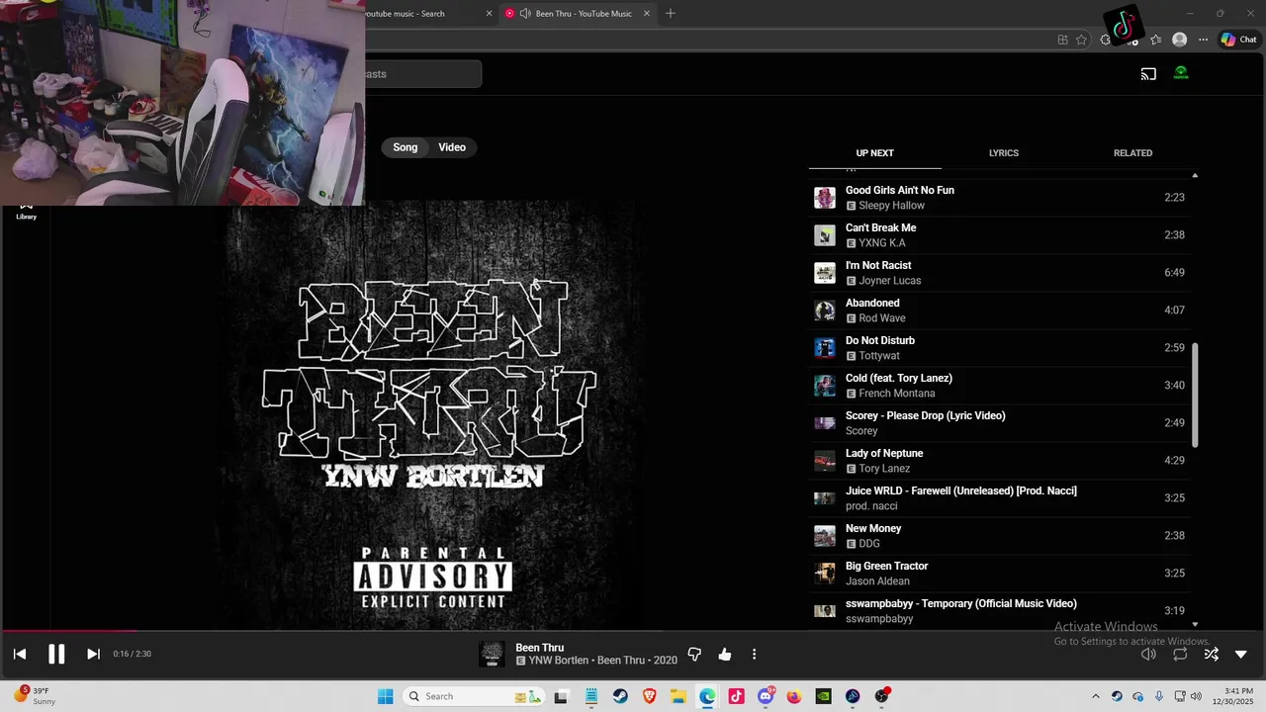Play Scorey - Please Drop (Lyric Video)
The width and height of the screenshot is (1266, 712).
(1000, 423)
